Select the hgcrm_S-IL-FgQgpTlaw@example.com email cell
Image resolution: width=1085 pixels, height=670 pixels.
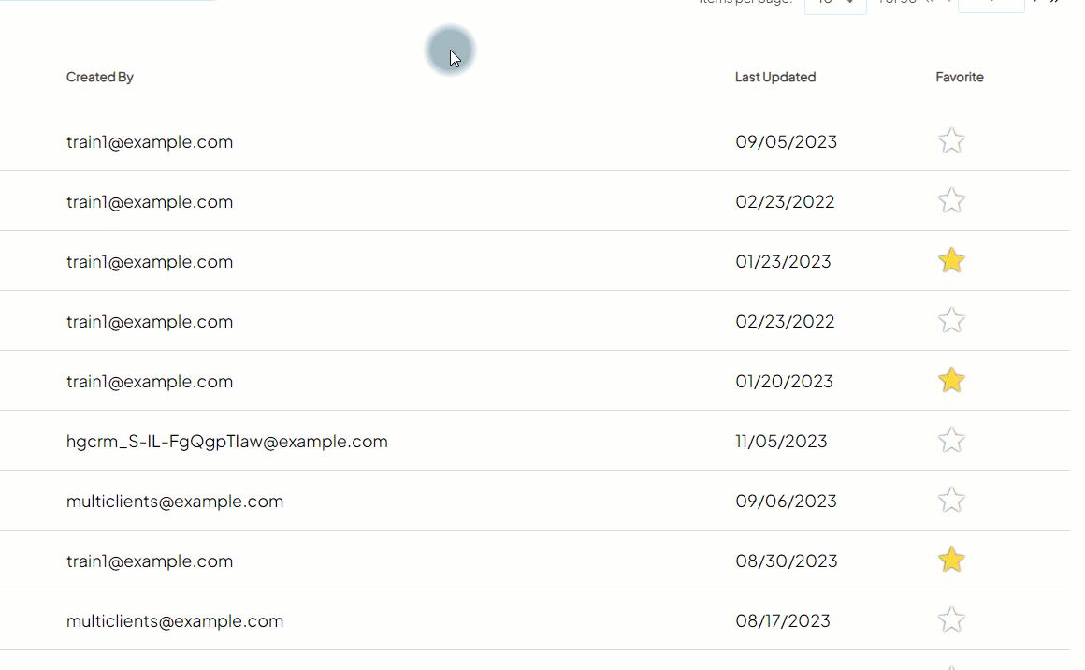(227, 442)
